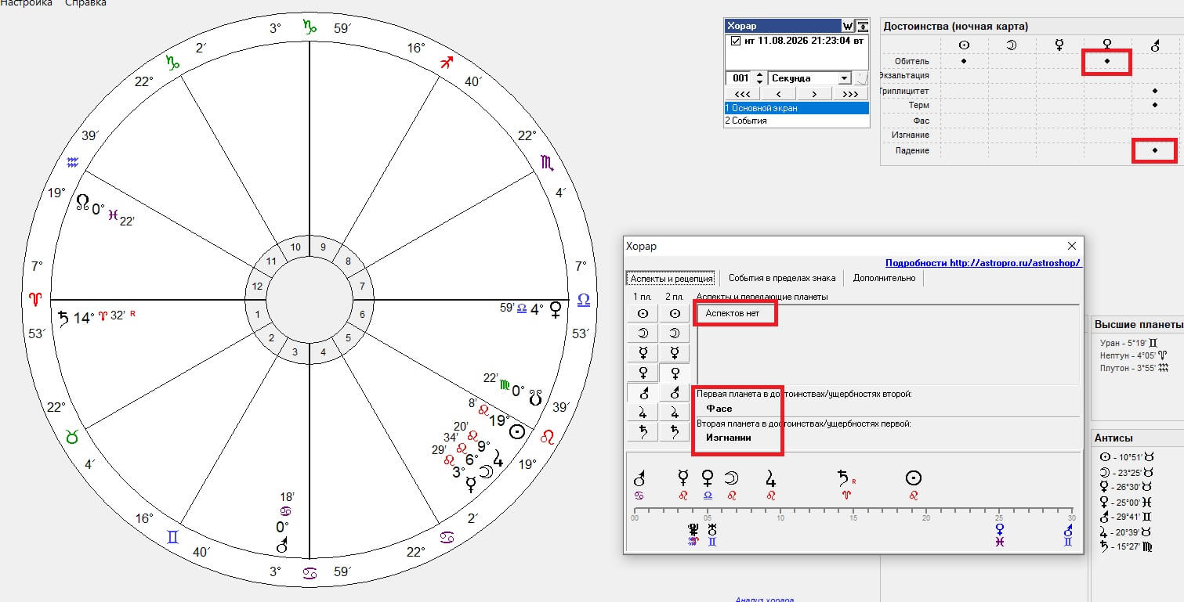
Task: Toggle the checkbox for chart 11.08.2026 21:23:04
Action: click(734, 41)
